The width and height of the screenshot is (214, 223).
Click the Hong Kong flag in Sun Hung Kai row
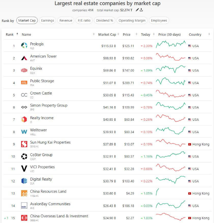tap(190, 144)
